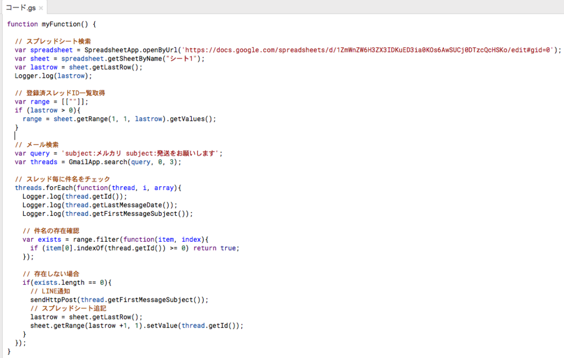Click the sheet.getRange getValues line
This screenshot has width=564, height=358.
tap(120, 119)
